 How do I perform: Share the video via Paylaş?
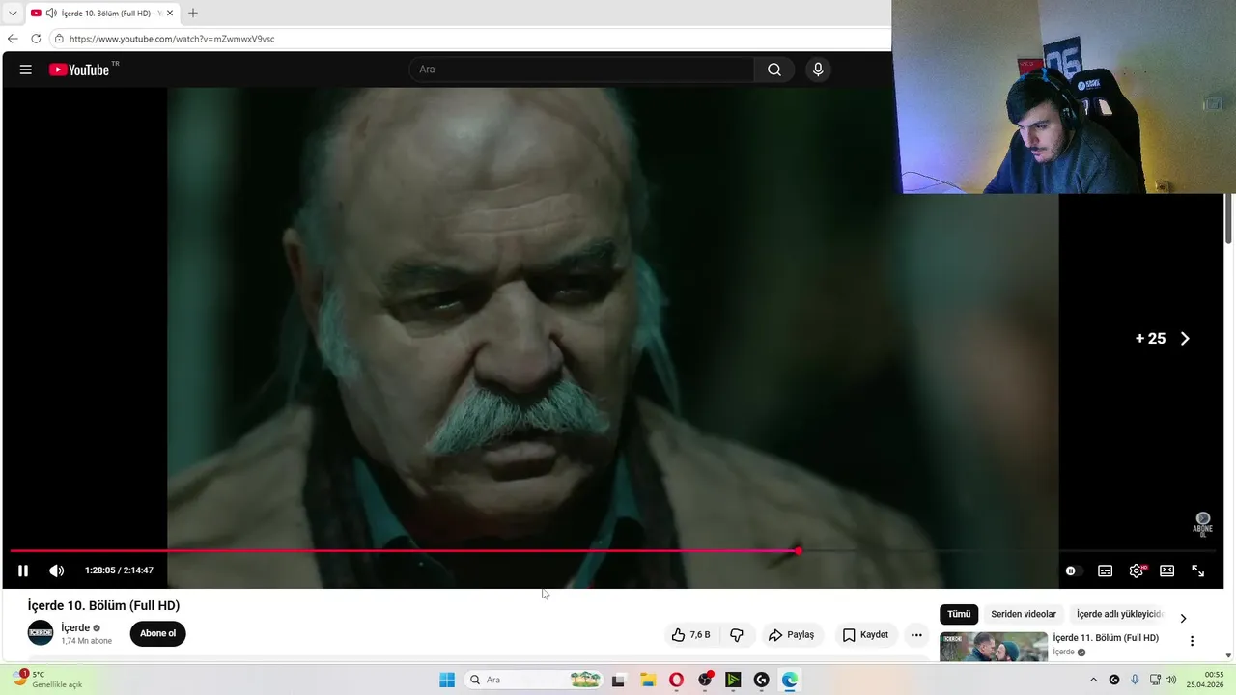tap(791, 635)
